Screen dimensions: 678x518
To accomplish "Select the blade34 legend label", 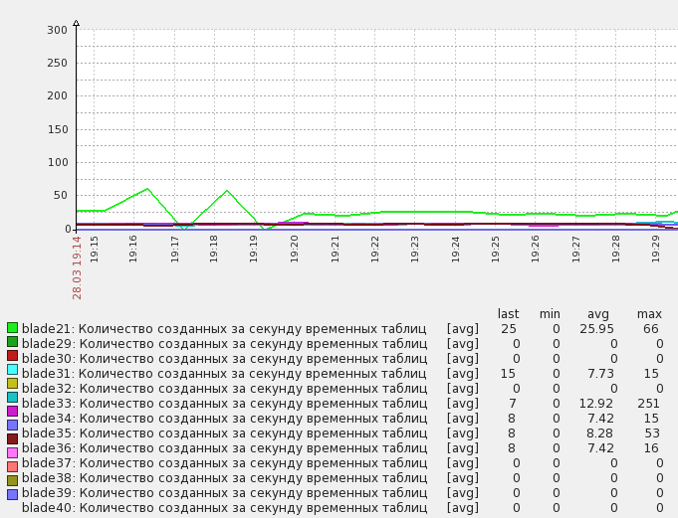I will pos(224,419).
